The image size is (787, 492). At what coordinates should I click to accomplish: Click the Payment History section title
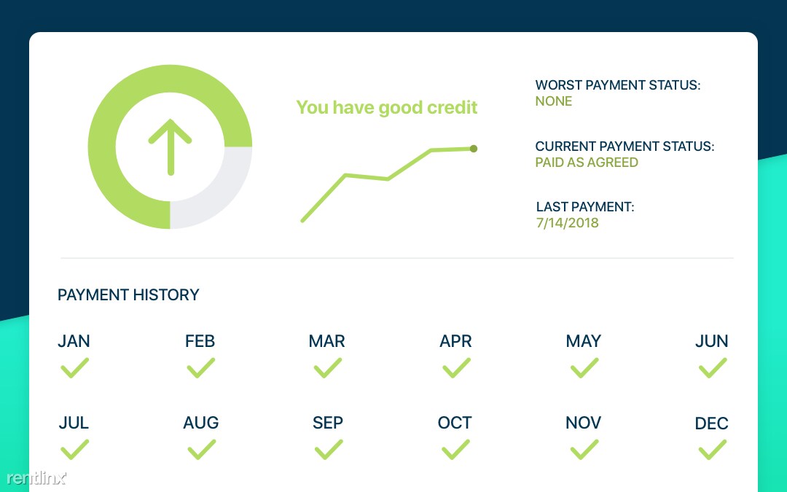pos(128,294)
